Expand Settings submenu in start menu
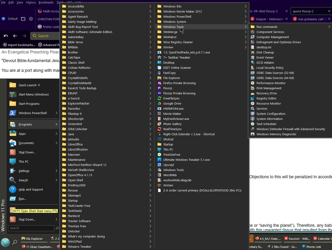Screen dimensions: 332x250 click(x=56, y=171)
